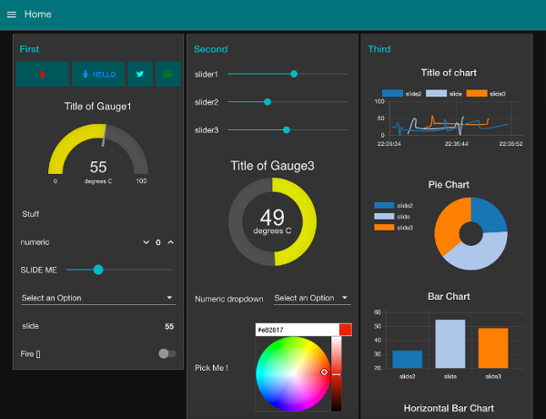Toggle the Fire [] switch
Viewport: 546px width, 419px height.
click(167, 353)
